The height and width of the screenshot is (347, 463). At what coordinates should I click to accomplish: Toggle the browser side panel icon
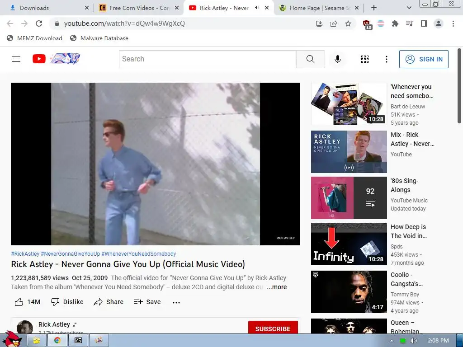click(424, 23)
